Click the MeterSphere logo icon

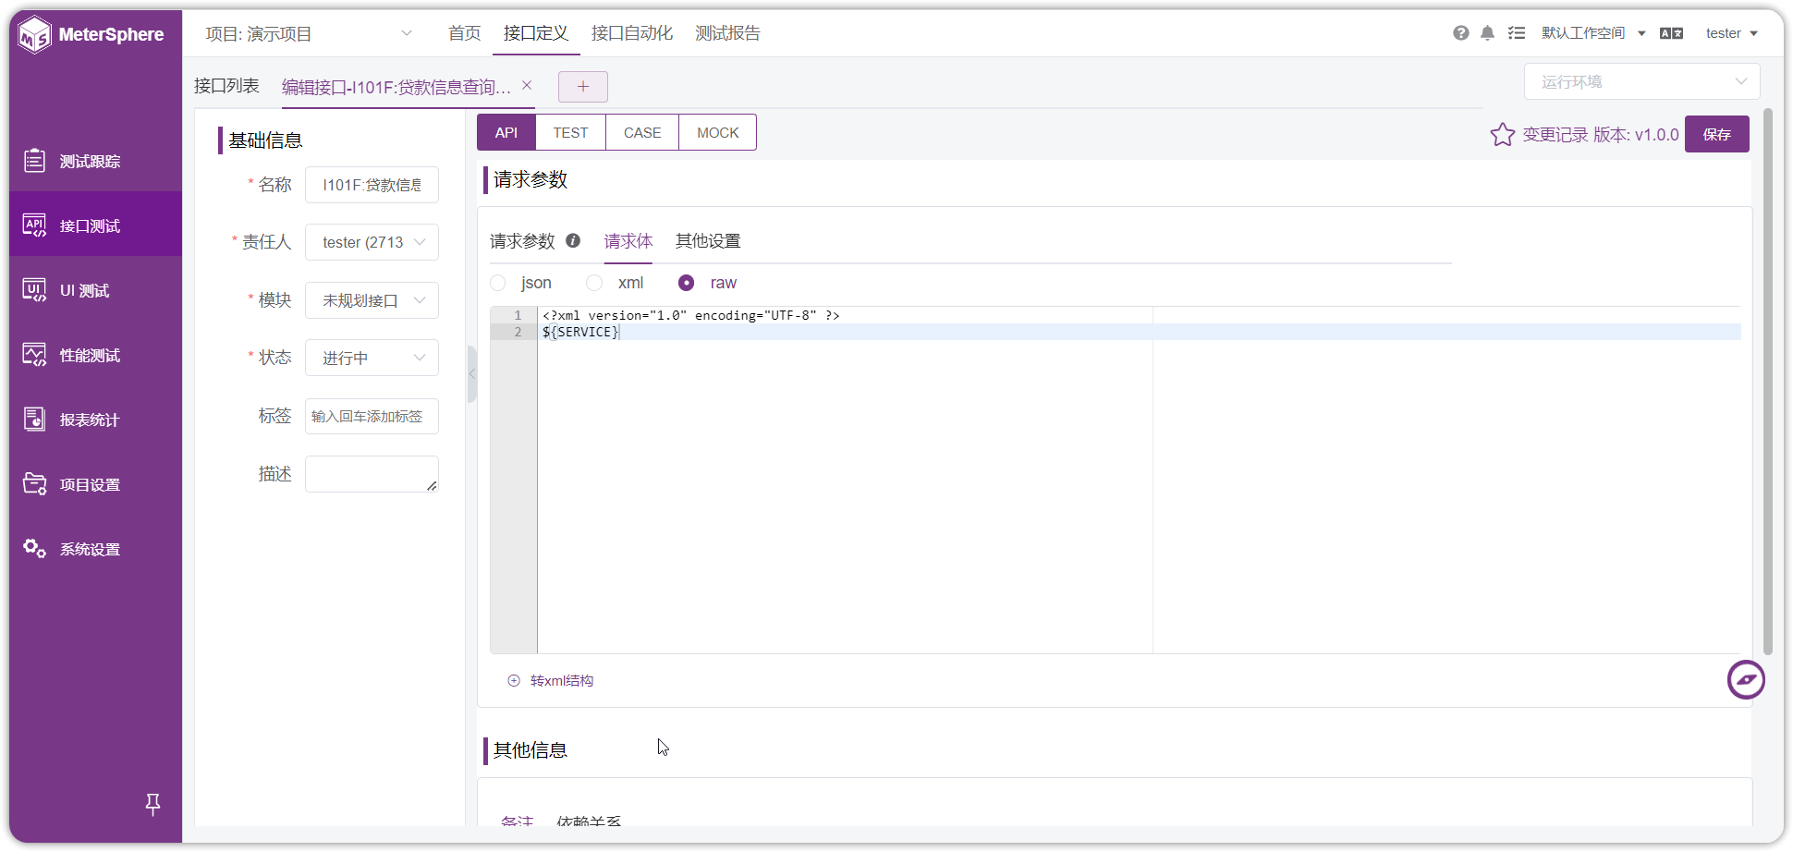click(x=35, y=35)
